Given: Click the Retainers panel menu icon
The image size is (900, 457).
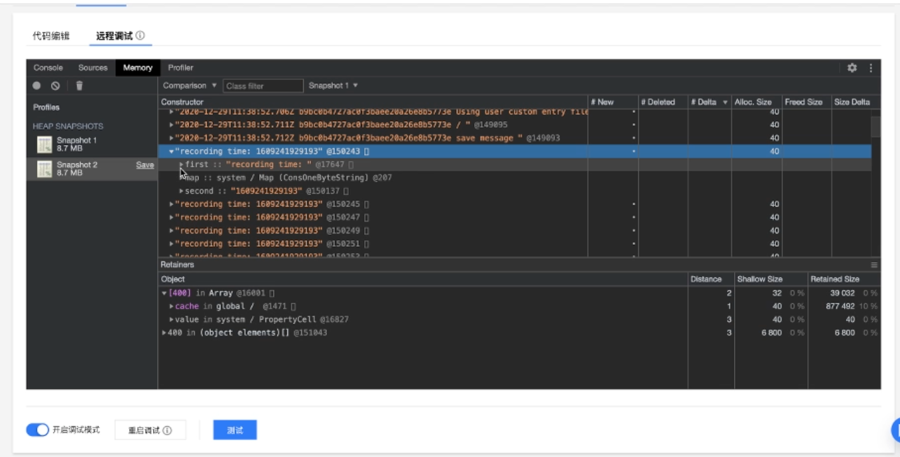Looking at the screenshot, I should coord(874,265).
